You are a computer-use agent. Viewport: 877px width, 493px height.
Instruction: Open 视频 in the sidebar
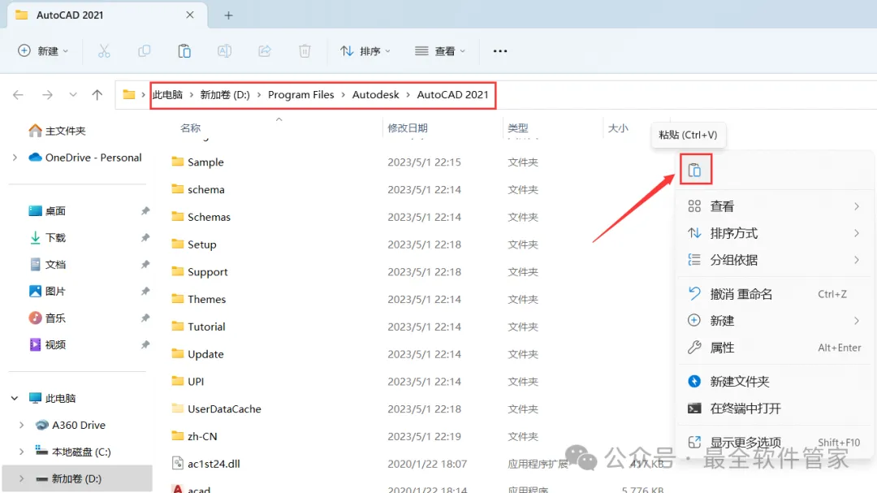[48, 344]
